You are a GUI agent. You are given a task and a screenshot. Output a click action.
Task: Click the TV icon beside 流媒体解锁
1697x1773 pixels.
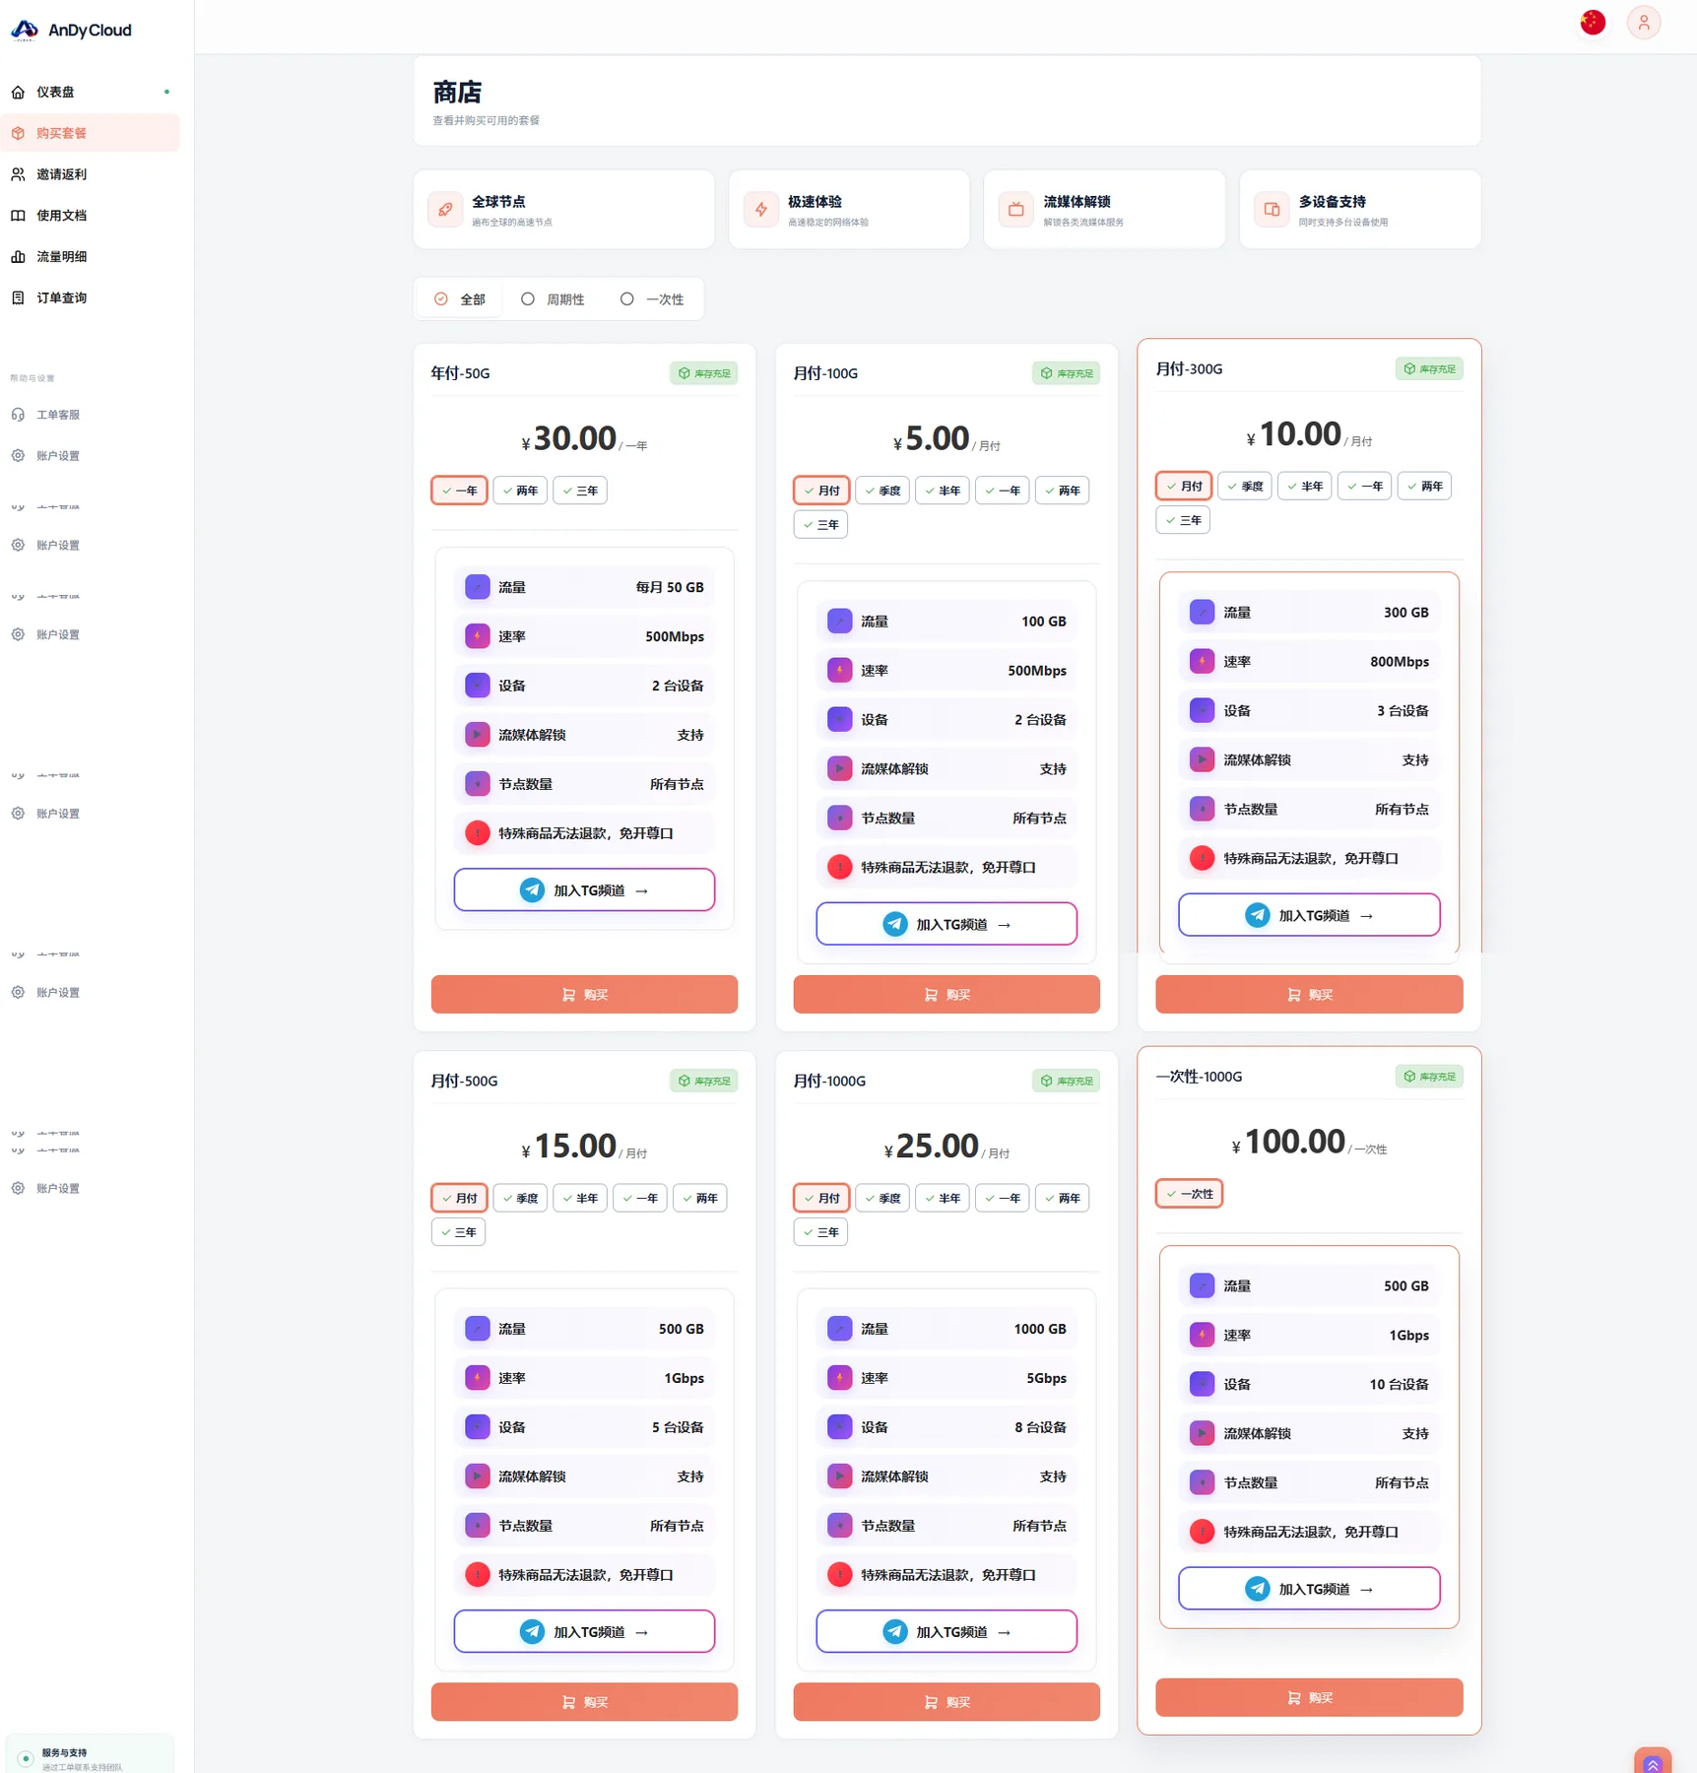1016,210
